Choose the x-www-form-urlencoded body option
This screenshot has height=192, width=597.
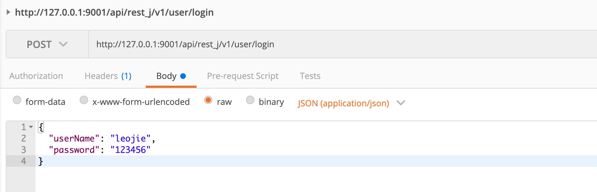[x=84, y=100]
